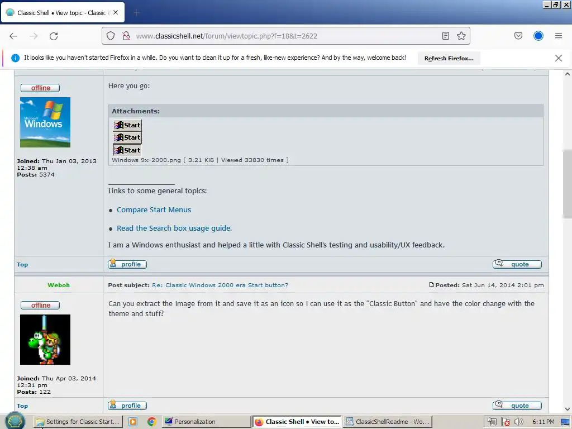Click quote button on Weboh's post
572x429 pixels.
(x=517, y=406)
